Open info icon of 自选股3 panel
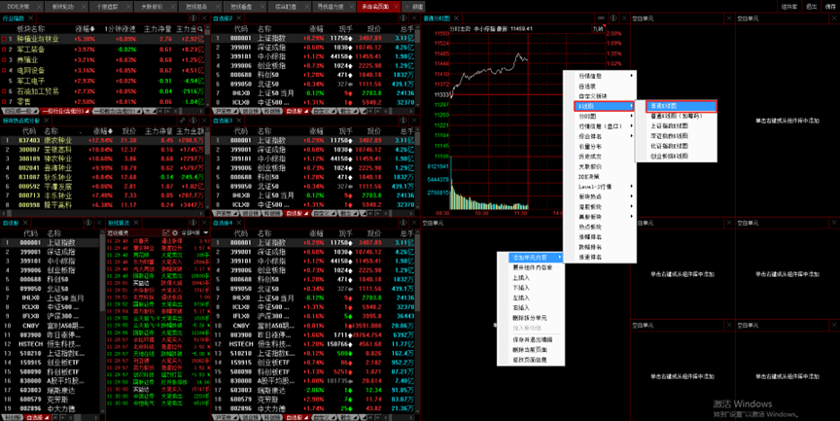Viewport: 840px width, 421px height. tap(403, 121)
